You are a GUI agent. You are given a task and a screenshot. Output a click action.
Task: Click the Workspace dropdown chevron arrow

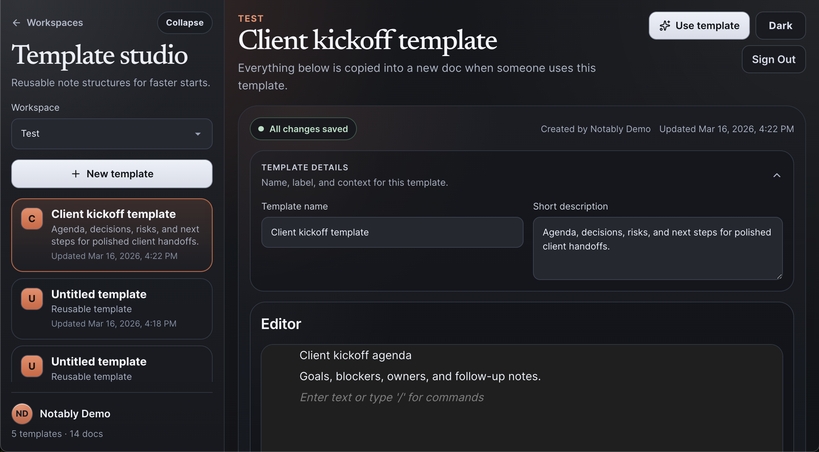pyautogui.click(x=198, y=134)
